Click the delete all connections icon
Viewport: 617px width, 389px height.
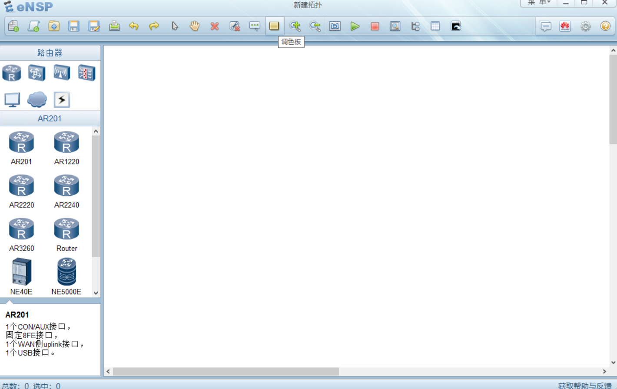pos(235,26)
